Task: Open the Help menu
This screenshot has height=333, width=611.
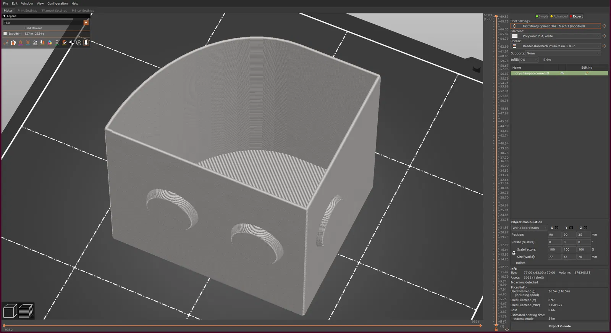Action: (75, 3)
